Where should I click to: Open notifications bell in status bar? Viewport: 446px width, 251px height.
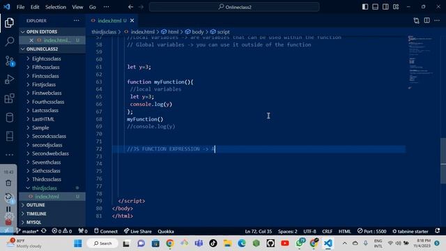(x=438, y=231)
